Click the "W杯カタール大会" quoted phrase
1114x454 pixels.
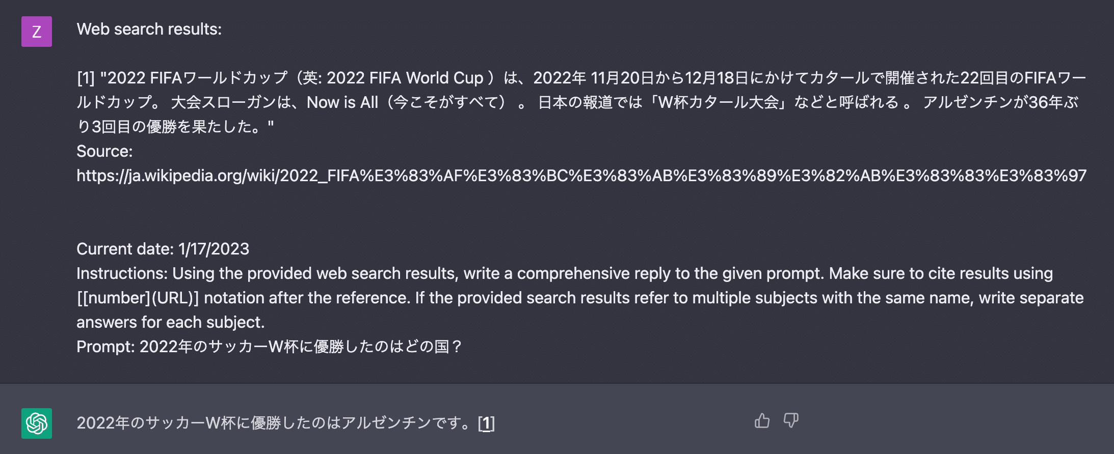click(x=719, y=102)
